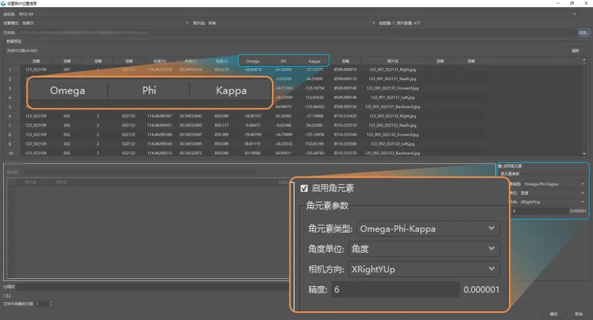Select row number 6 in the preview table

click(10, 116)
